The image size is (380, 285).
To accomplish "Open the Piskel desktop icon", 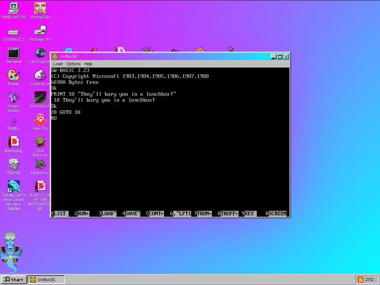I will (14, 78).
